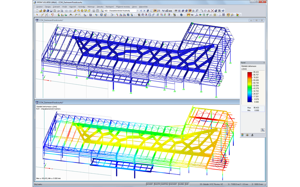Toggle the highlighted deformation display icon
300x187 pixels.
pos(188,15)
